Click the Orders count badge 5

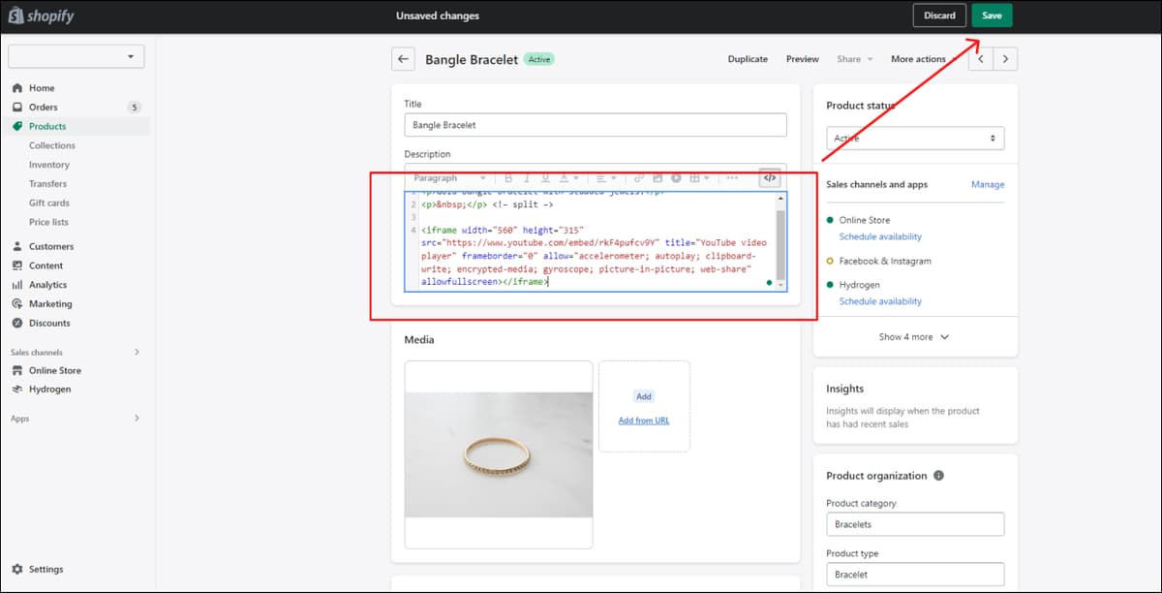click(135, 108)
